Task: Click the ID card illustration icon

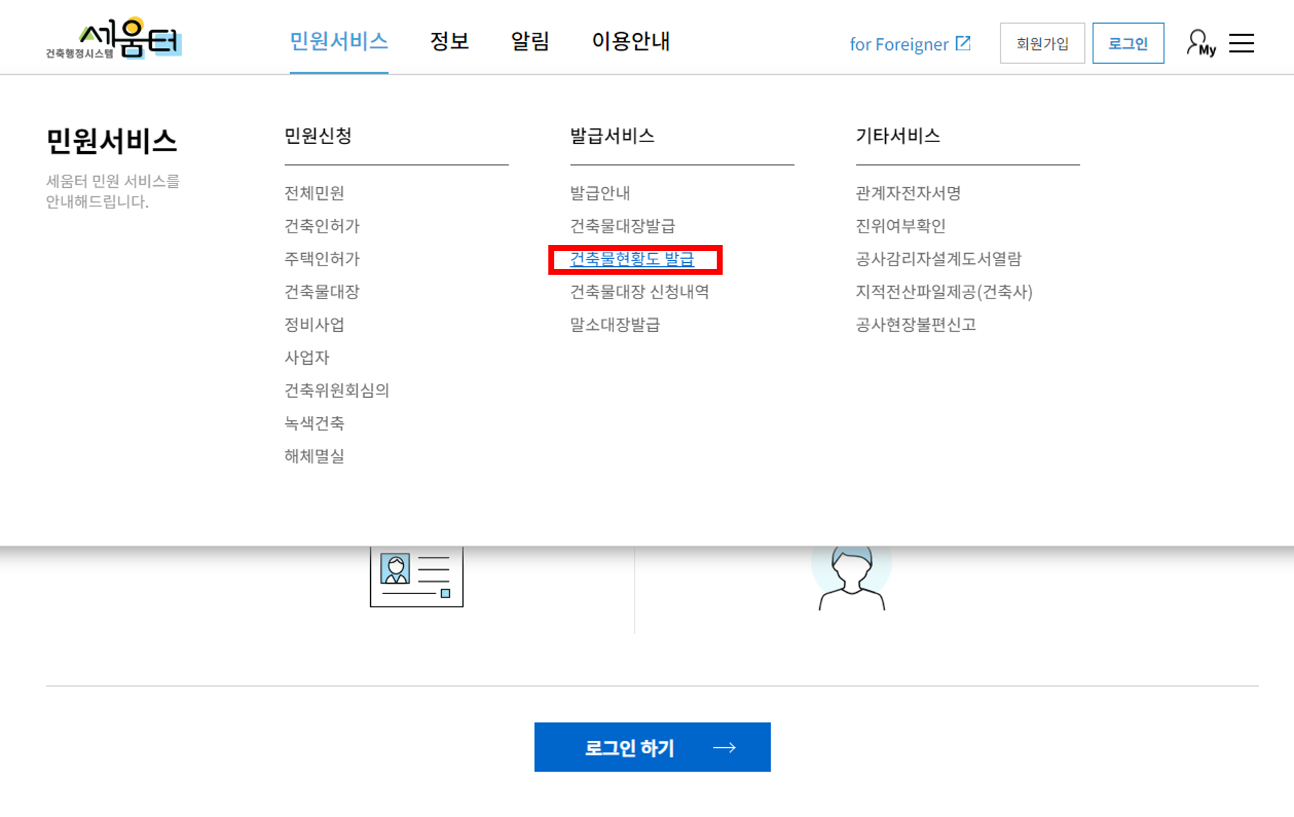Action: click(416, 577)
